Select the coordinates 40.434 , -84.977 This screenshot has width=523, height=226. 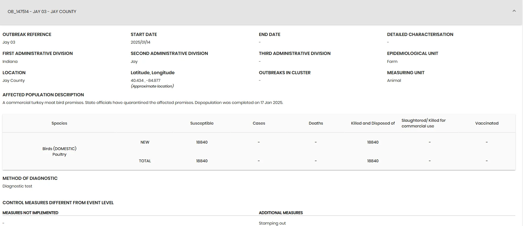tap(146, 80)
